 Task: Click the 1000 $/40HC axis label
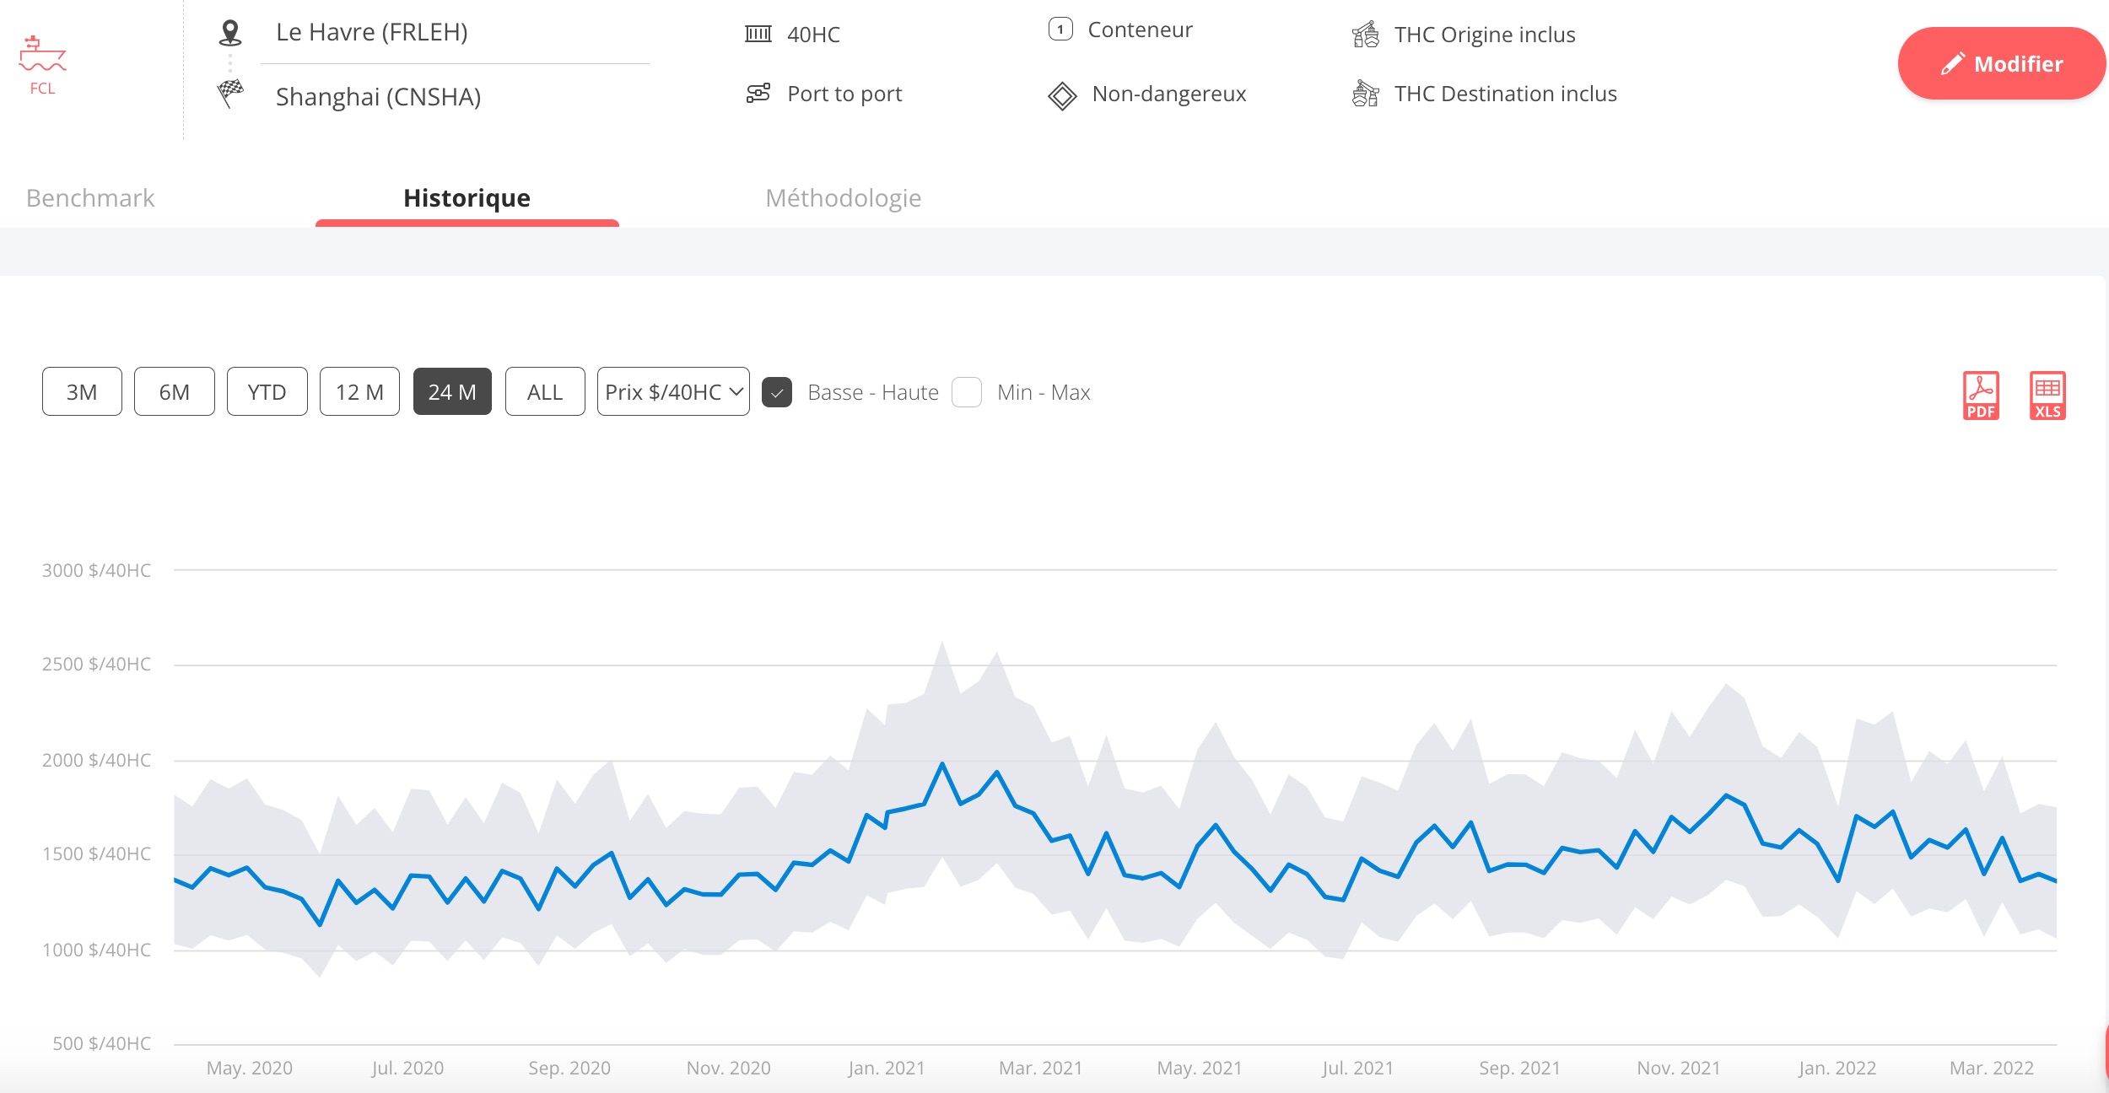[x=97, y=950]
